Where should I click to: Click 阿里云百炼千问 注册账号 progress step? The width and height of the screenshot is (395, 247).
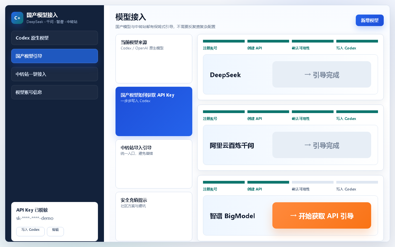pos(224,116)
